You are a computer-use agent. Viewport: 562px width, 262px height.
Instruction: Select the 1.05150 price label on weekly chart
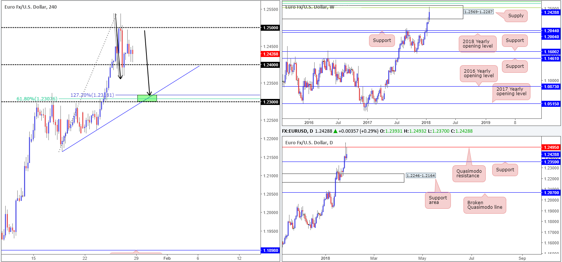550,103
